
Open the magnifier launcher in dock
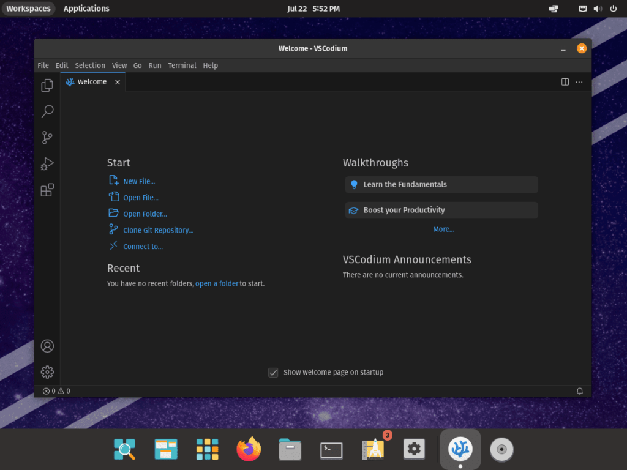pyautogui.click(x=124, y=449)
